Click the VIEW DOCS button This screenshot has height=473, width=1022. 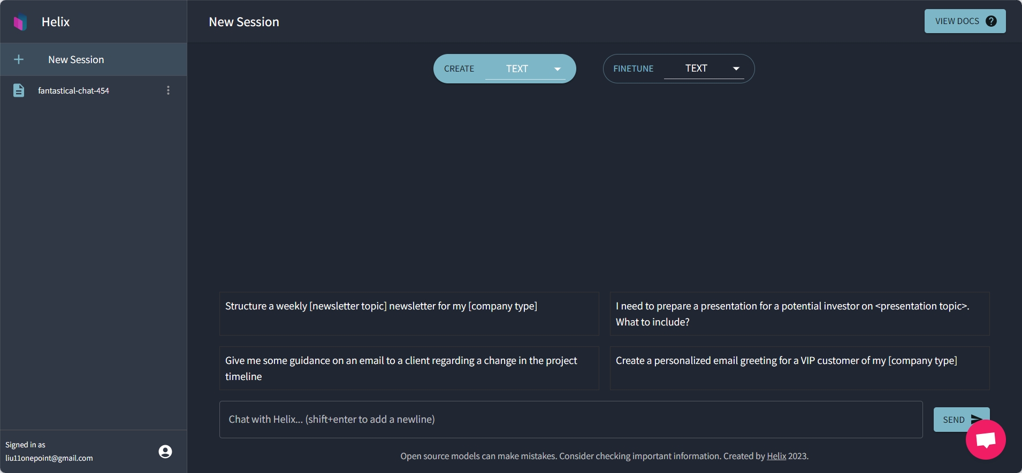pyautogui.click(x=965, y=21)
